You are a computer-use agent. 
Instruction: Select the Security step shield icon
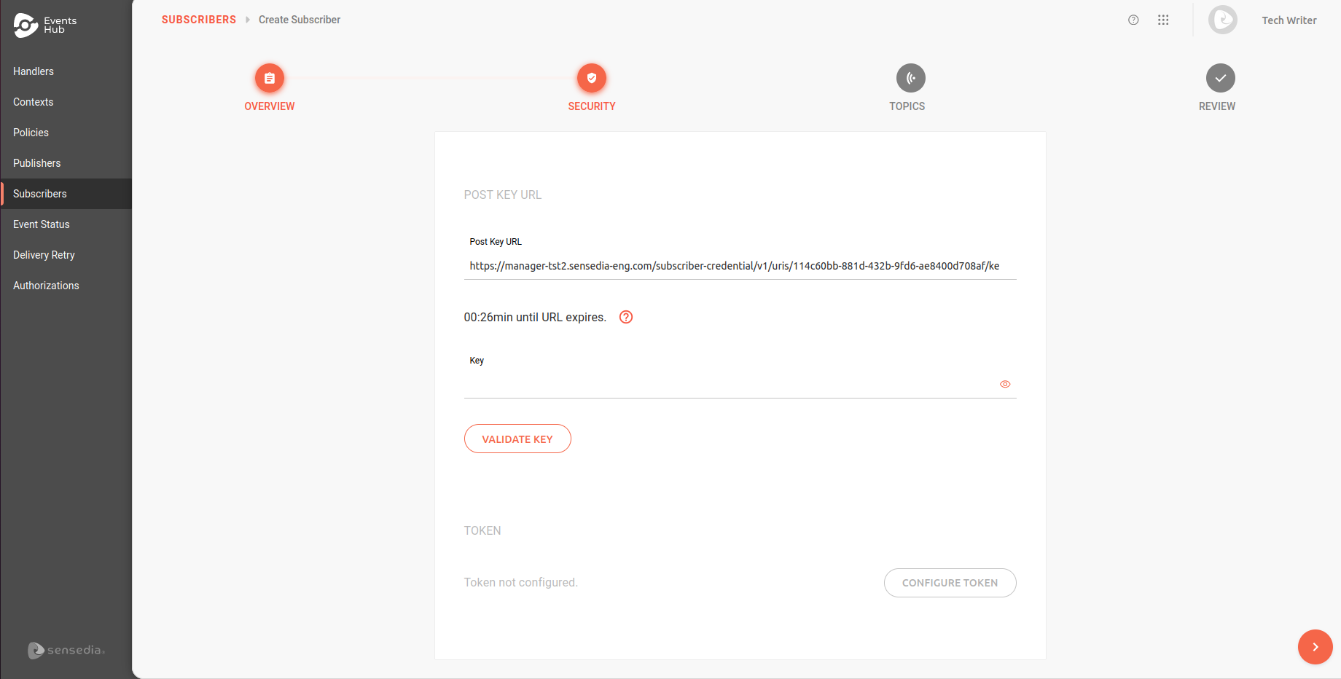(x=592, y=78)
